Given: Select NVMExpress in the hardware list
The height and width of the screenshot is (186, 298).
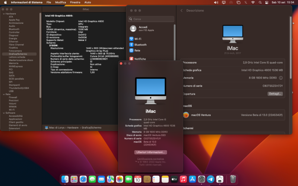Looking at the screenshot, I should pyautogui.click(x=16, y=66).
